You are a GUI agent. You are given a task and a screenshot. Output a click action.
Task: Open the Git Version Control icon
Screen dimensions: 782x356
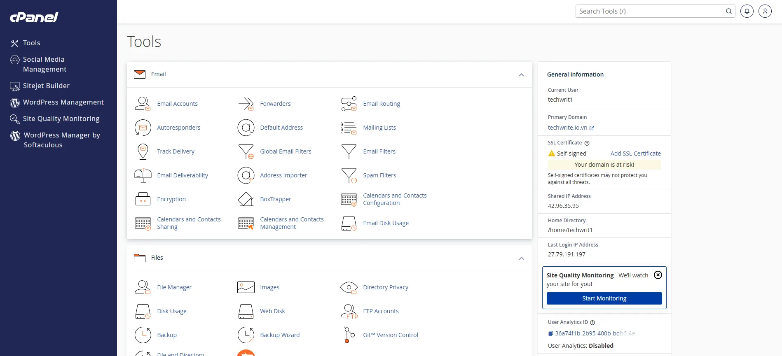pos(349,335)
